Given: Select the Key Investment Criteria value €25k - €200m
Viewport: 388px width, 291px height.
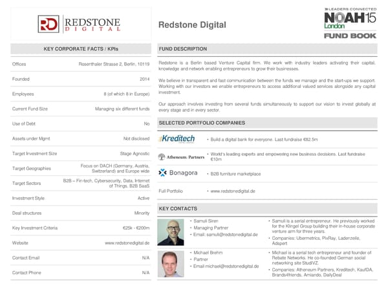Looking at the screenshot, I should tap(136, 228).
